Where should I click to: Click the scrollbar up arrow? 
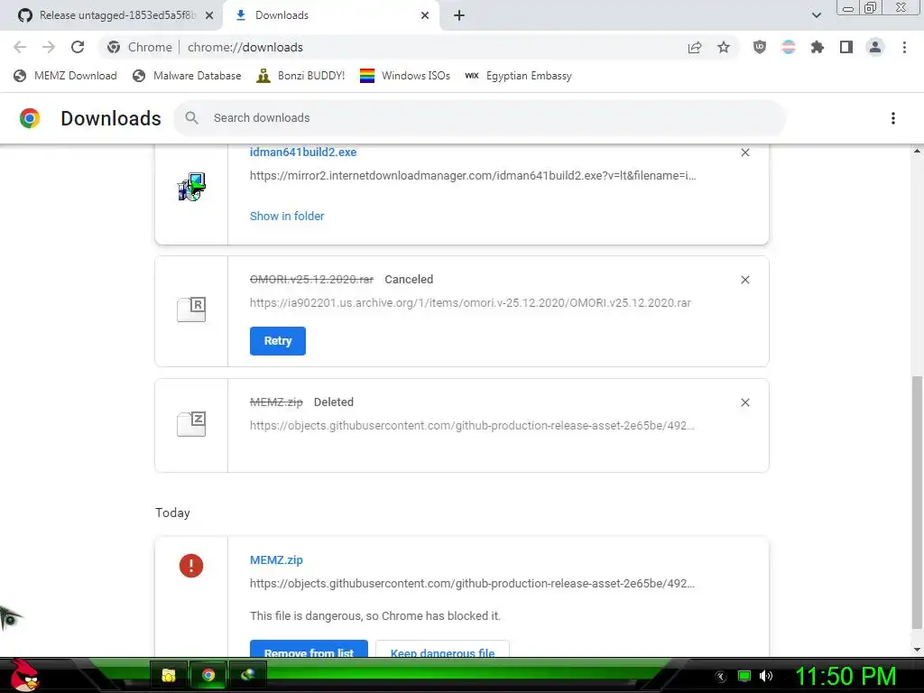click(x=917, y=151)
